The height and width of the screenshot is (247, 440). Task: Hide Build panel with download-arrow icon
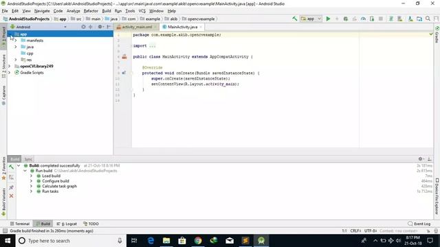(429, 158)
